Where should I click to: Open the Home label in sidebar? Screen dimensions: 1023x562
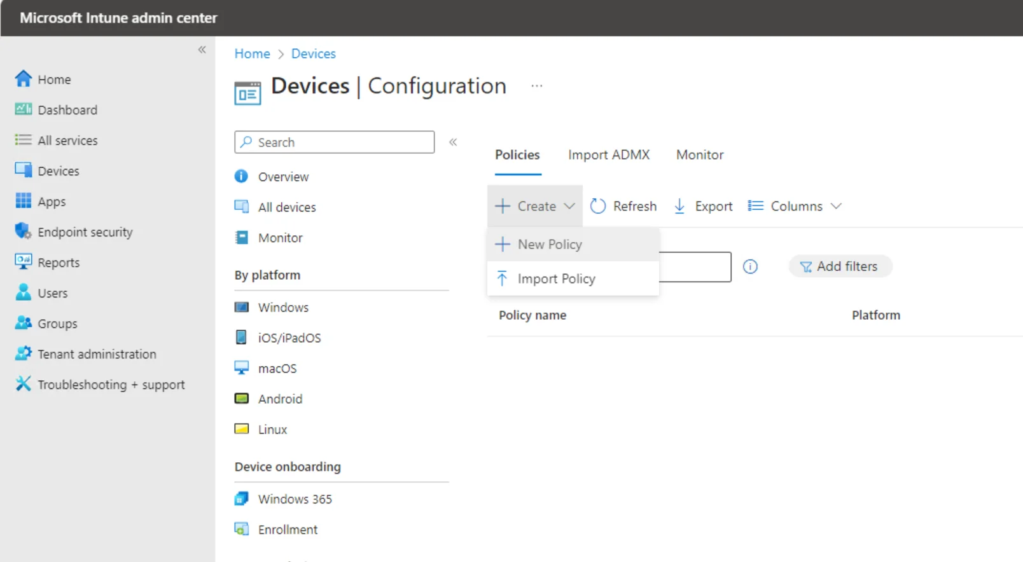click(x=54, y=79)
